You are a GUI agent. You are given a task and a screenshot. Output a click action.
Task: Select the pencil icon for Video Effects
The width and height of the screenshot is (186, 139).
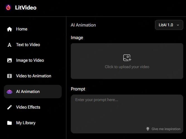[x=9, y=107]
